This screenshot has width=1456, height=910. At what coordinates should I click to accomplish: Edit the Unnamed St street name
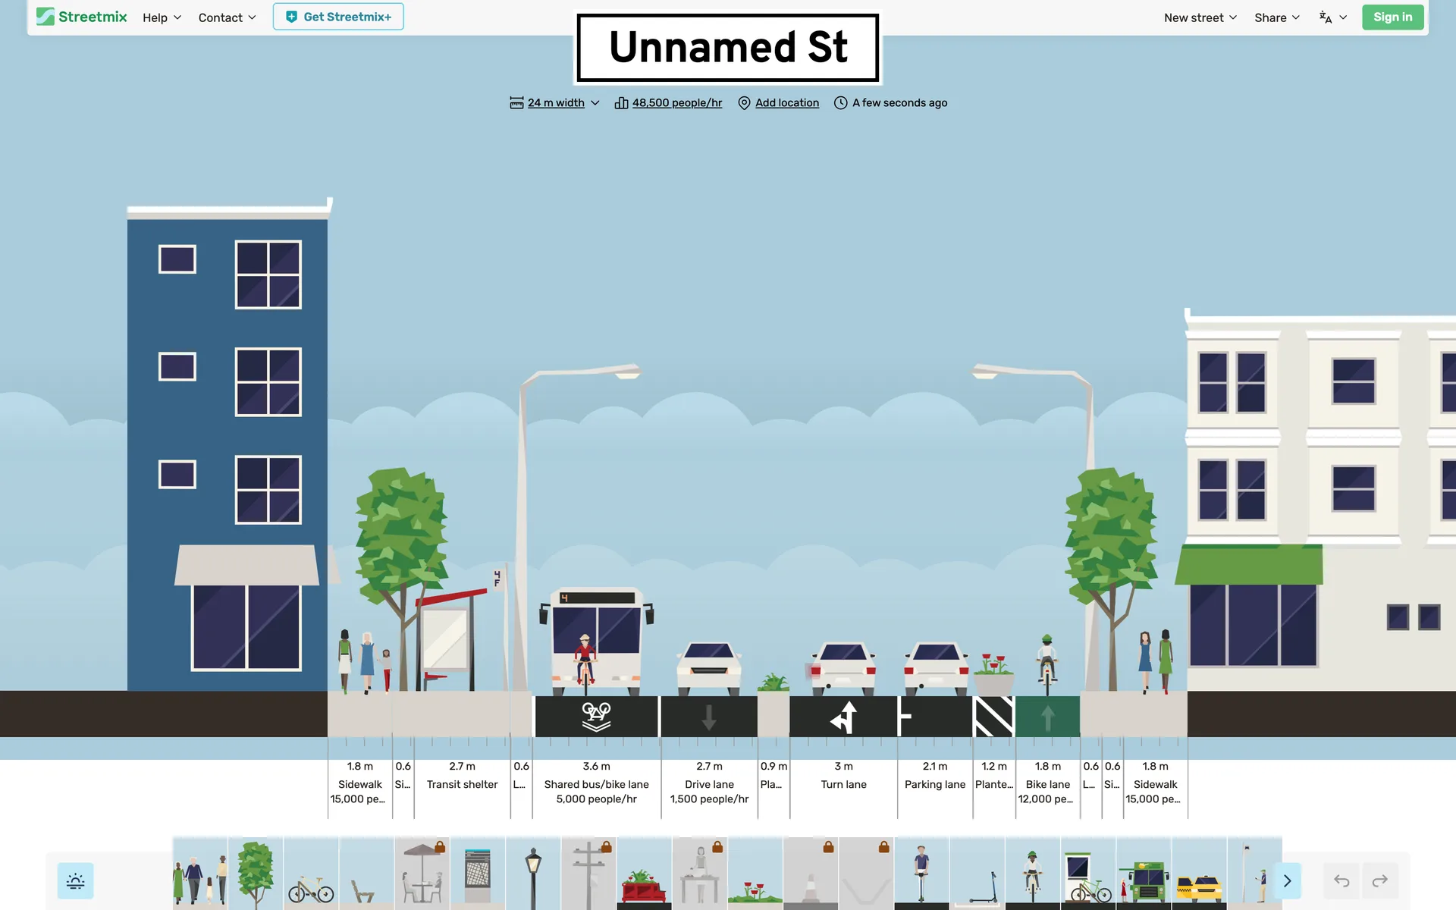click(728, 47)
